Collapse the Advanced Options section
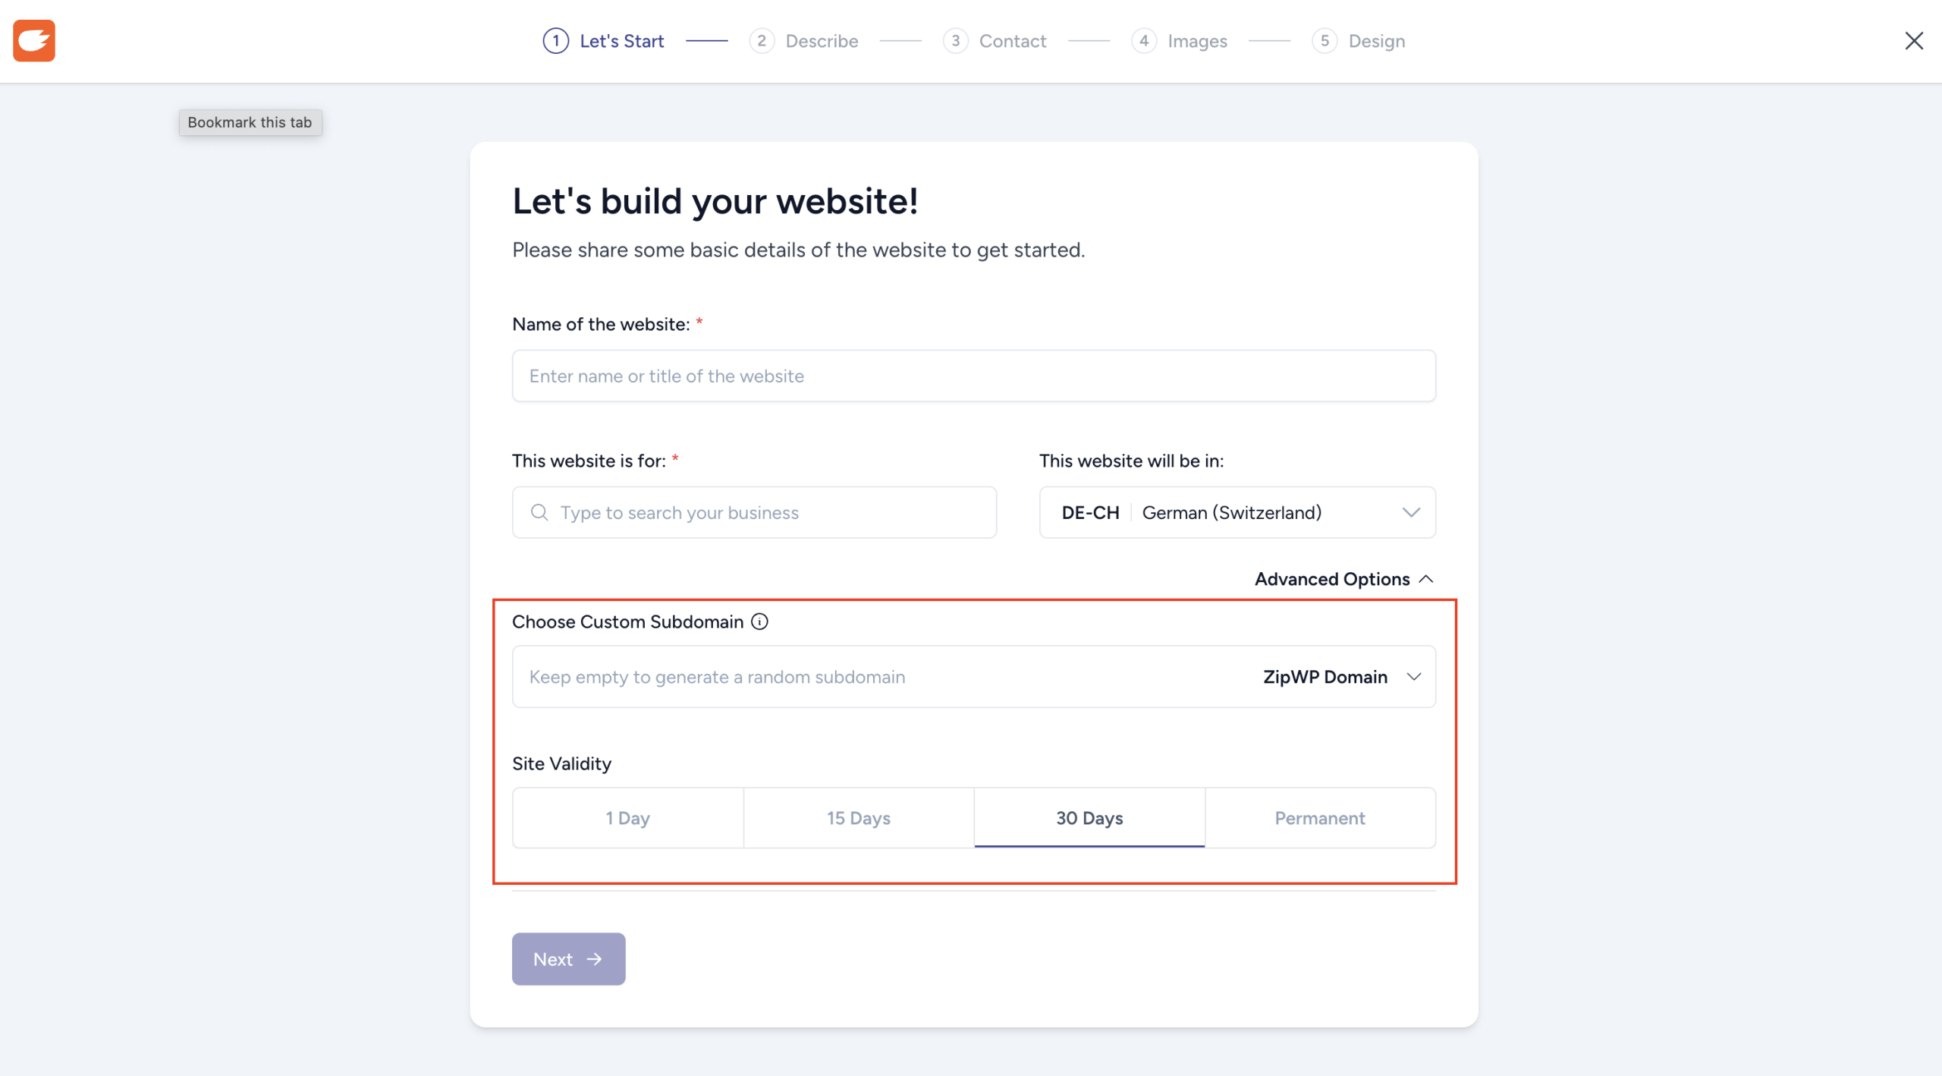 1343,579
